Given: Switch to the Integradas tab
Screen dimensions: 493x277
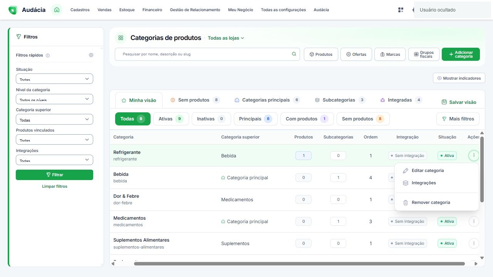Looking at the screenshot, I should (401, 100).
